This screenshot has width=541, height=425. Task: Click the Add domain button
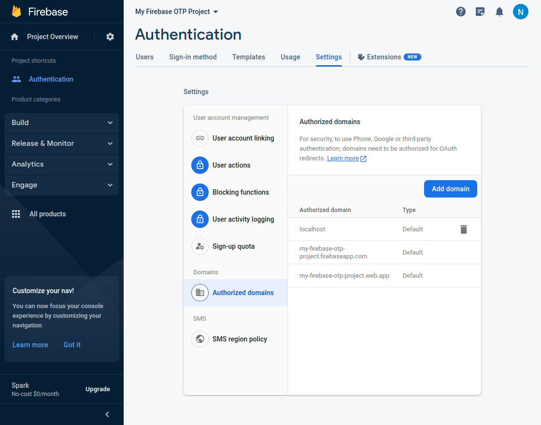click(450, 189)
